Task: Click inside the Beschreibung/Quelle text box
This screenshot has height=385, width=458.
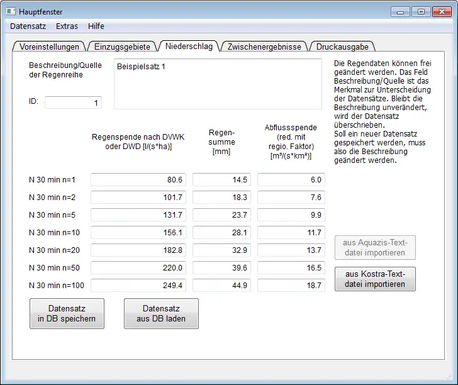Action: pyautogui.click(x=218, y=84)
